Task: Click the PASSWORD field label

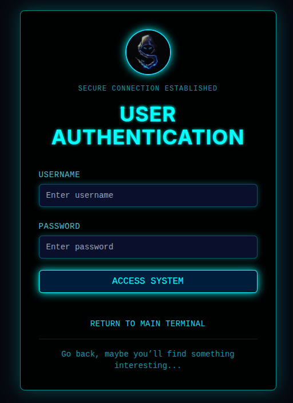Action: pyautogui.click(x=60, y=226)
